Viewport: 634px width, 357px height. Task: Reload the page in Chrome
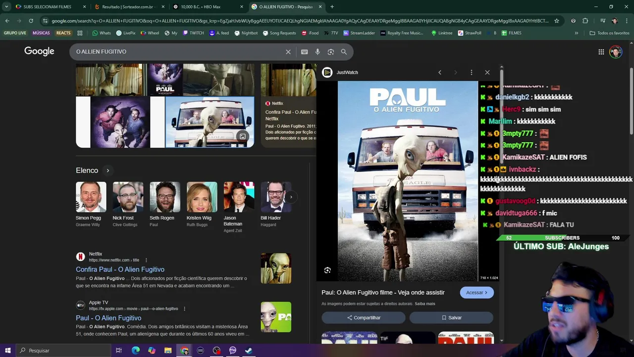(31, 21)
